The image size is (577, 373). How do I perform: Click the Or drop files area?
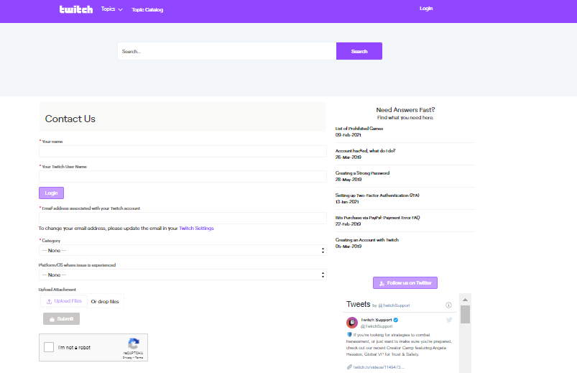(105, 301)
